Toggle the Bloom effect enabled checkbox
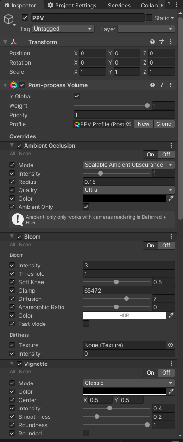The width and height of the screenshot is (183, 442). (x=19, y=237)
